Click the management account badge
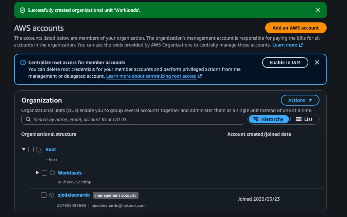The image size is (347, 217). (115, 195)
